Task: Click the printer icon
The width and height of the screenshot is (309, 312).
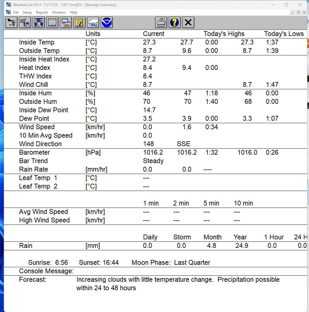Action: coord(161,22)
